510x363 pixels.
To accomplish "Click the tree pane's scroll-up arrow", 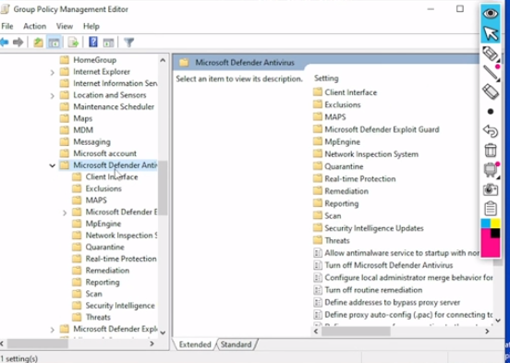I will (163, 60).
